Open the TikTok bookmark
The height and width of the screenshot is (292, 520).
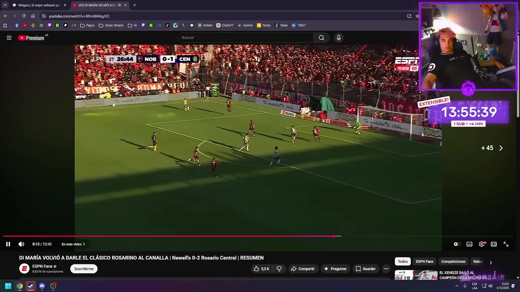pos(167,25)
